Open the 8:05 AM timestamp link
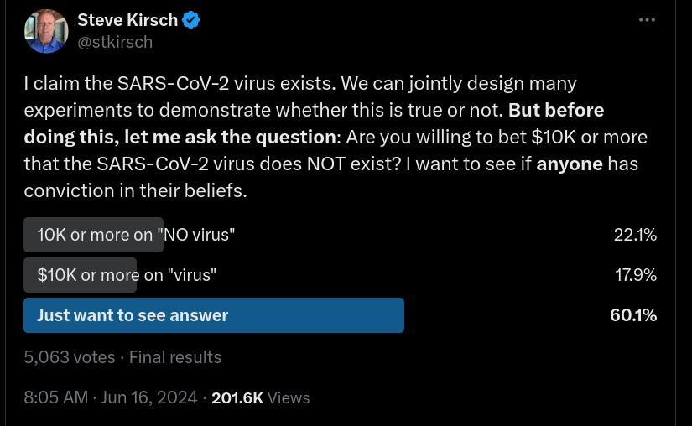Screen dimensions: 692x426 55,397
